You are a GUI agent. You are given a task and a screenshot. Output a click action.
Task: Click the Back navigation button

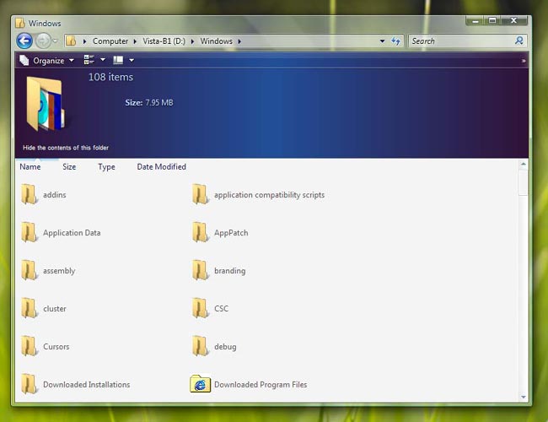(24, 41)
